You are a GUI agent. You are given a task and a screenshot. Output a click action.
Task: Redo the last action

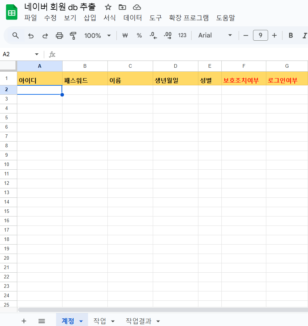coord(45,36)
